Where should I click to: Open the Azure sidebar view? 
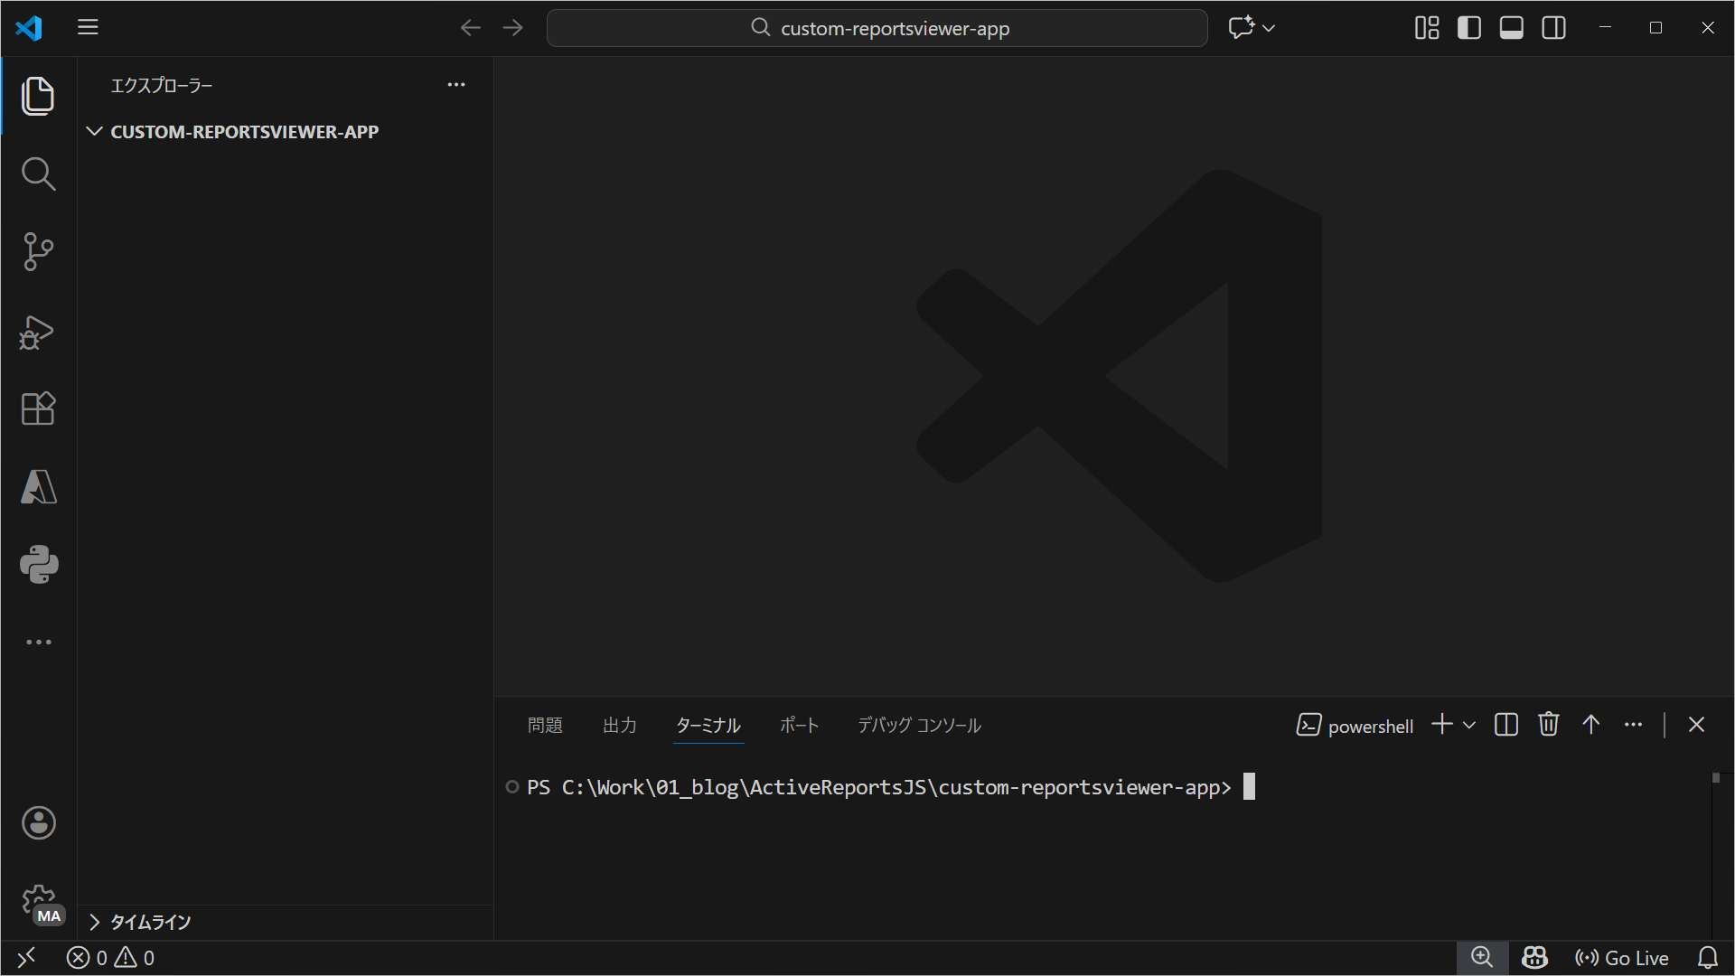coord(38,487)
